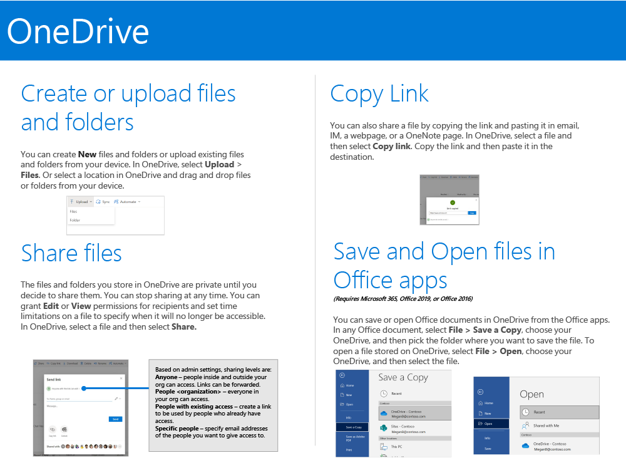Open the Automate dropdown beside Sync
The height and width of the screenshot is (470, 626).
click(127, 202)
